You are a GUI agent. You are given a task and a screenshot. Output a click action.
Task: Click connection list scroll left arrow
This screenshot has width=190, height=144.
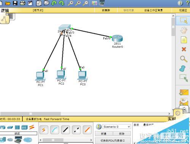click(x=41, y=140)
